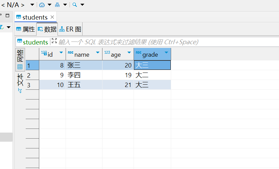Viewport: 279px width, 169px height.
Task: Switch to the 属性 tab
Action: [25, 29]
